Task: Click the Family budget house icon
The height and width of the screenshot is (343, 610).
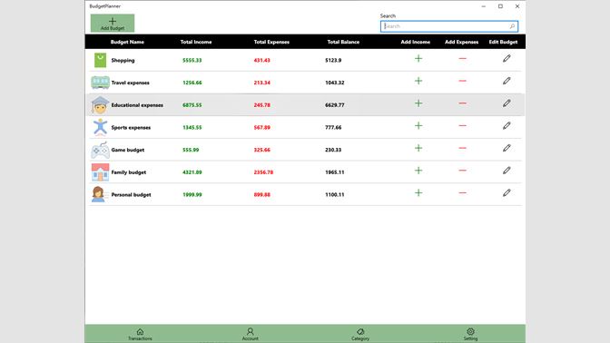Action: point(100,172)
